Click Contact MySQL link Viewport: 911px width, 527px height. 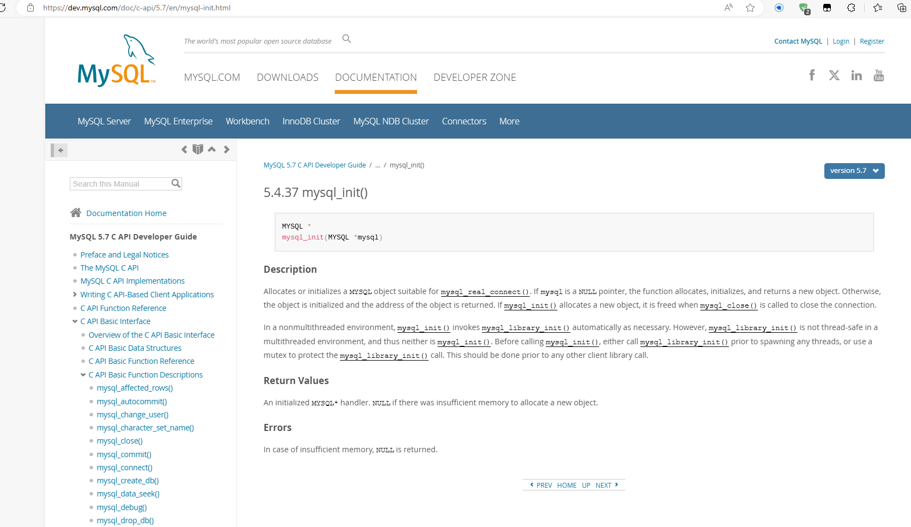coord(798,41)
